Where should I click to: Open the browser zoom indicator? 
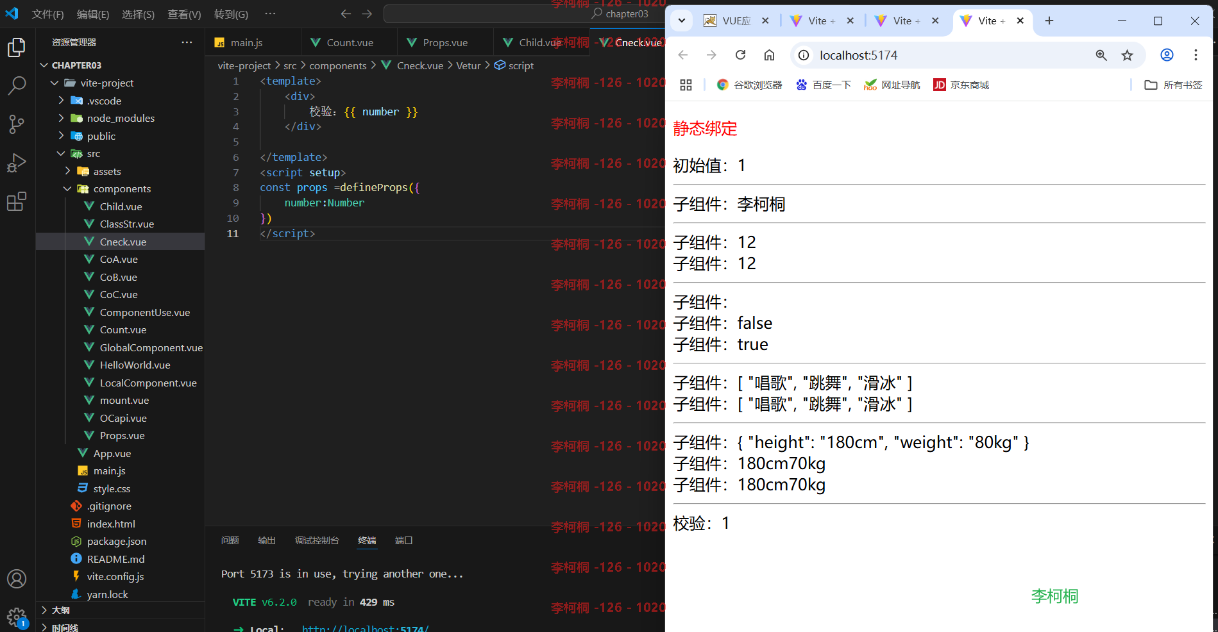click(1101, 55)
